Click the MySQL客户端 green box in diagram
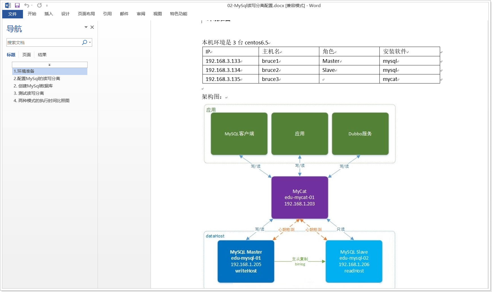Image resolution: width=492 pixels, height=292 pixels. coord(239,134)
